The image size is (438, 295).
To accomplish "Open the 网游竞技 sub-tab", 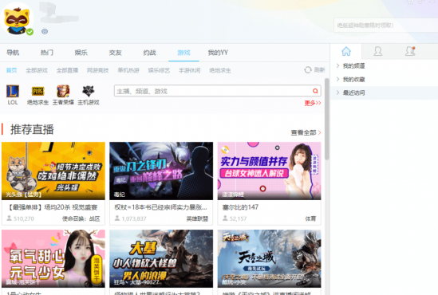I will click(x=98, y=70).
